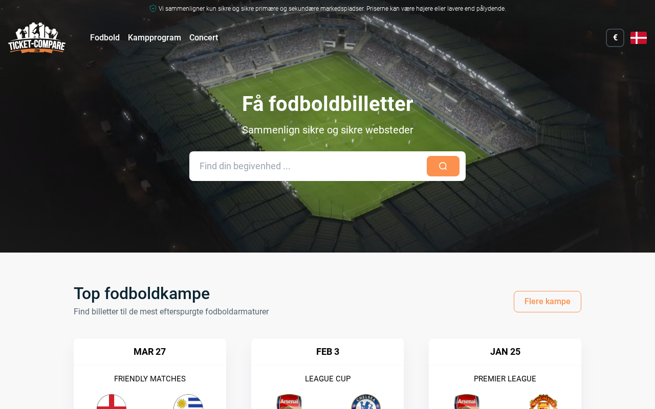This screenshot has width=655, height=409.
Task: Click the orange search magnifier button
Action: point(443,166)
